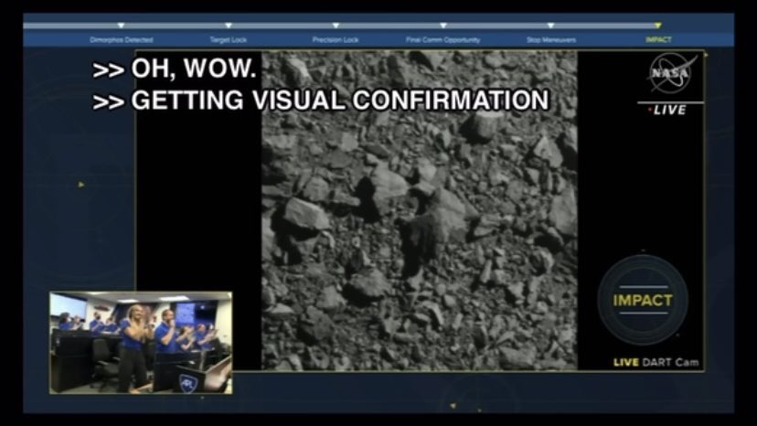Select the Dimorphos Detected milestone label
The height and width of the screenshot is (426, 757).
[122, 40]
